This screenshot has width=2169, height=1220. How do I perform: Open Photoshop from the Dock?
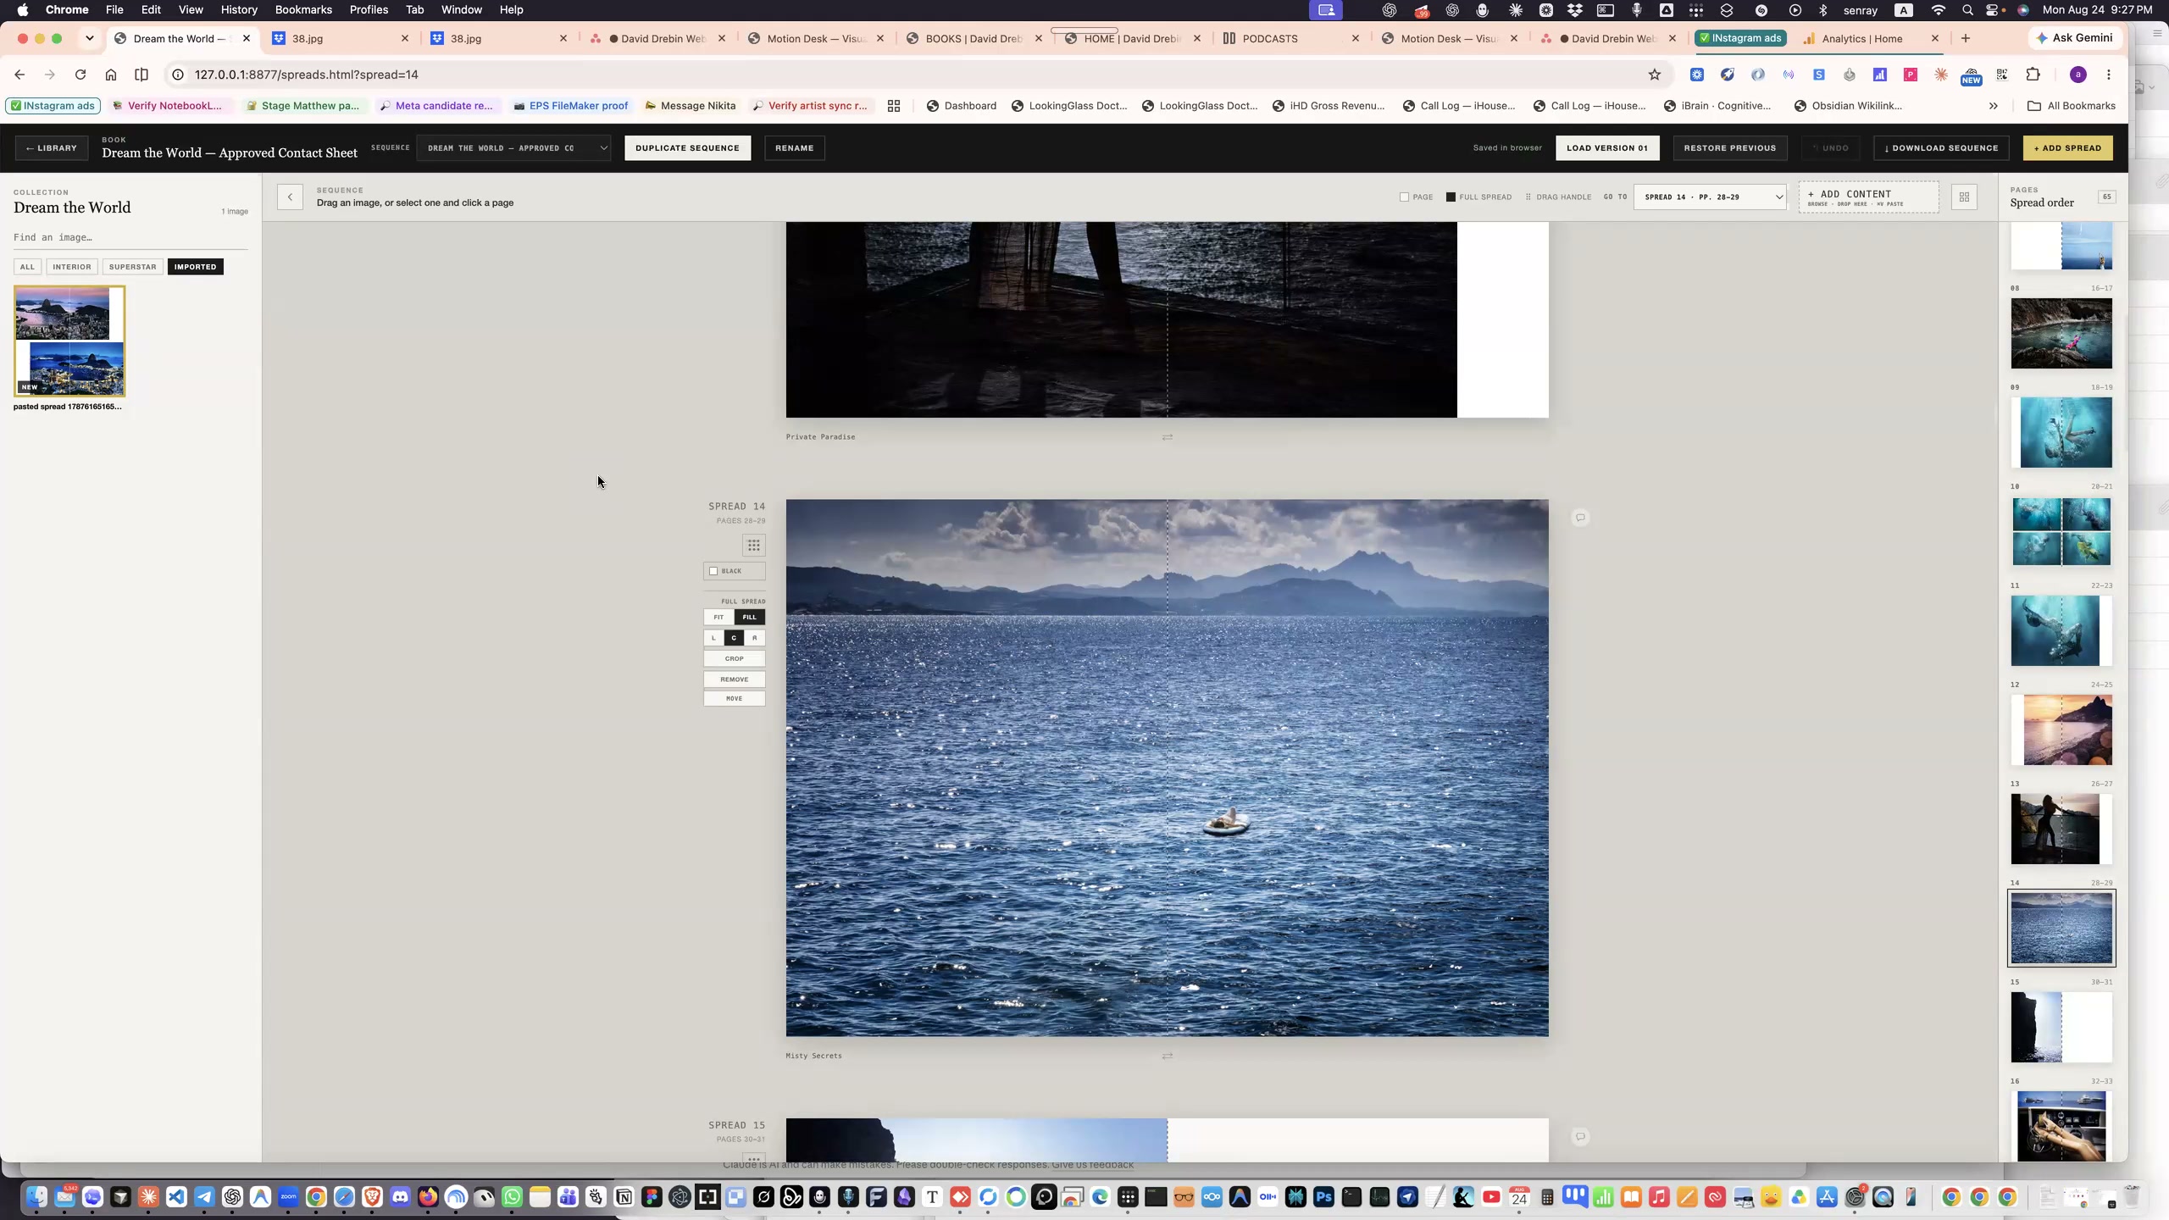pos(1323,1197)
